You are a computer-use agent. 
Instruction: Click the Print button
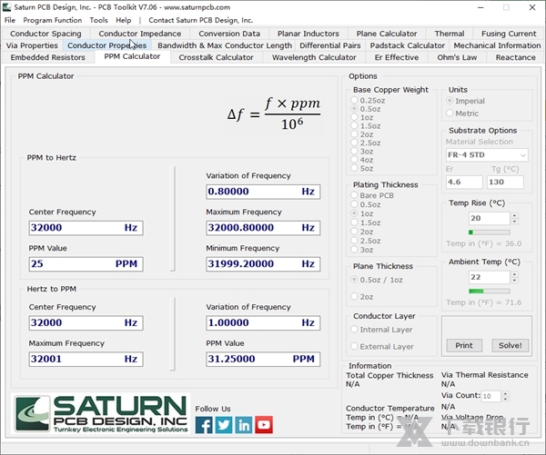[464, 345]
